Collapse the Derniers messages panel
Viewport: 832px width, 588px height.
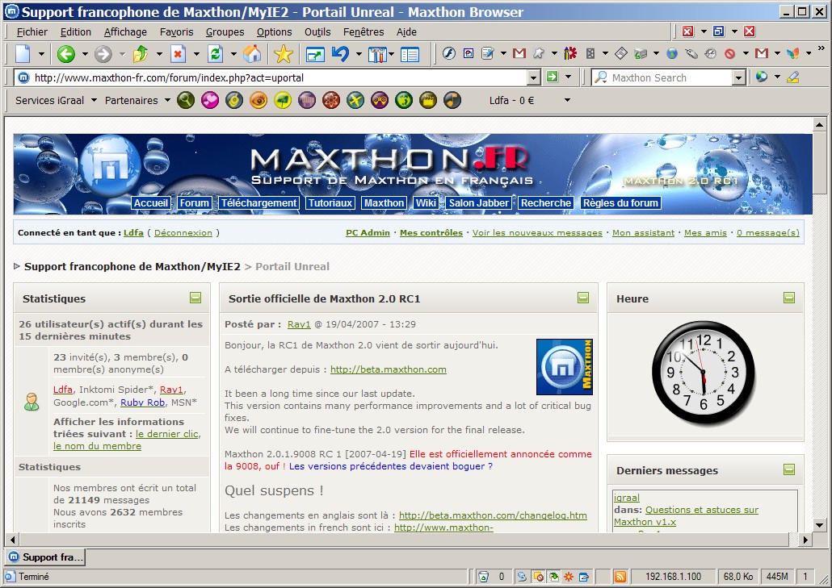pos(789,469)
